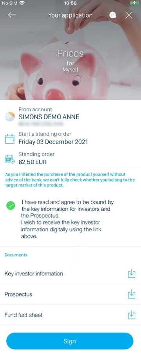Open the chat bubble help icon
The width and height of the screenshot is (141, 357).
[x=113, y=15]
